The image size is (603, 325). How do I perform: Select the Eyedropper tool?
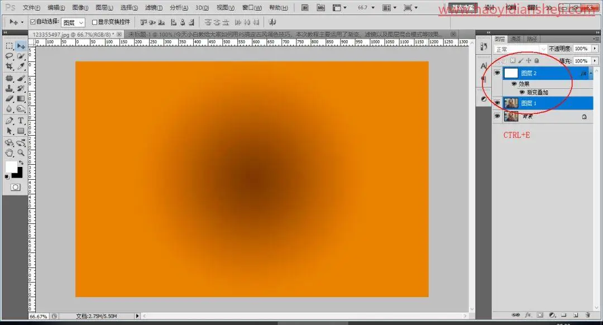tap(21, 66)
